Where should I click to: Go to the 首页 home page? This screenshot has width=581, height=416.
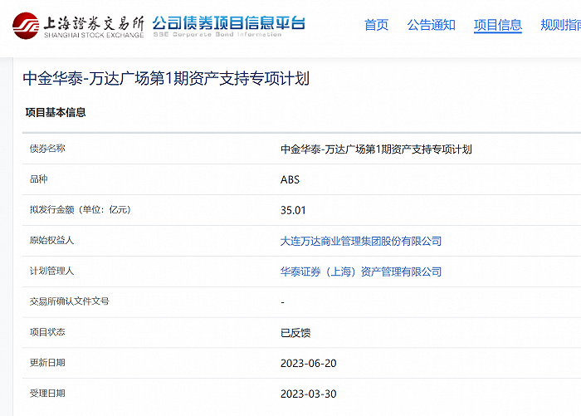pyautogui.click(x=376, y=25)
